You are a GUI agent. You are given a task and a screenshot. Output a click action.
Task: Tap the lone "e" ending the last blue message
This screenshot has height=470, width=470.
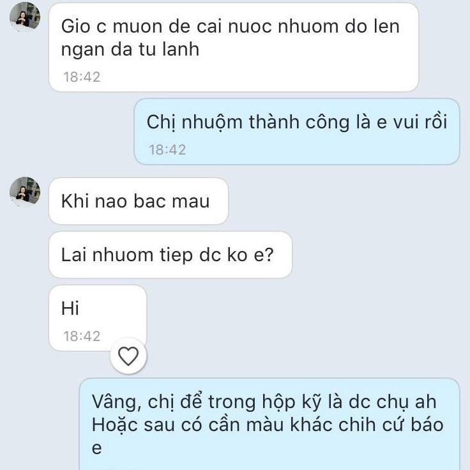tap(97, 448)
